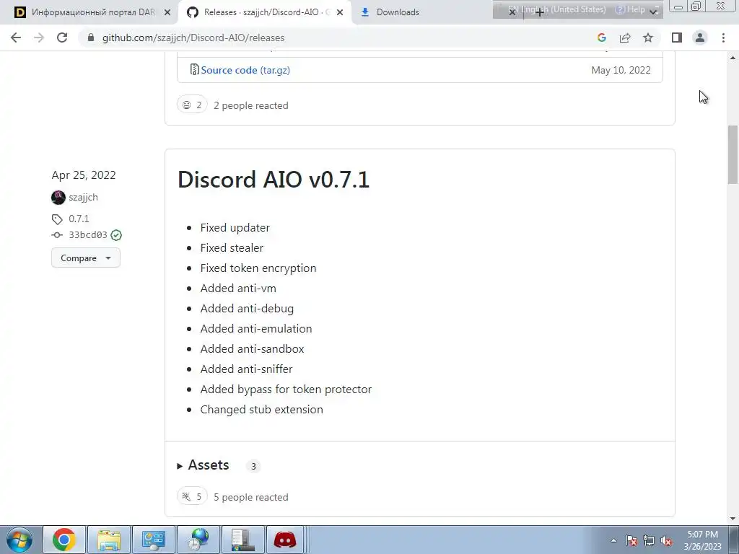Close the DAR information portal tab

(x=167, y=12)
